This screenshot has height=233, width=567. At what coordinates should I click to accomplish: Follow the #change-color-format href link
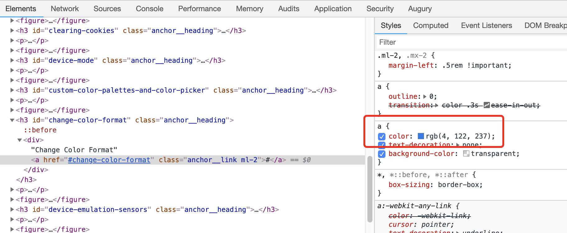click(109, 160)
